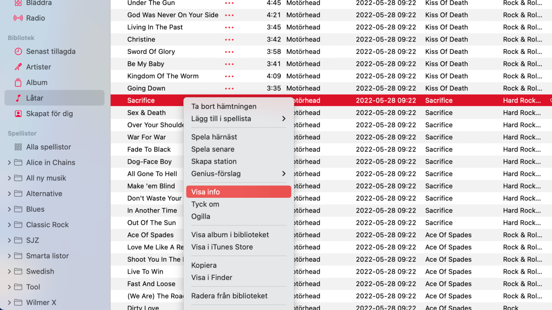552x310 pixels.
Task: Select Kopiera from context menu
Action: point(238,265)
